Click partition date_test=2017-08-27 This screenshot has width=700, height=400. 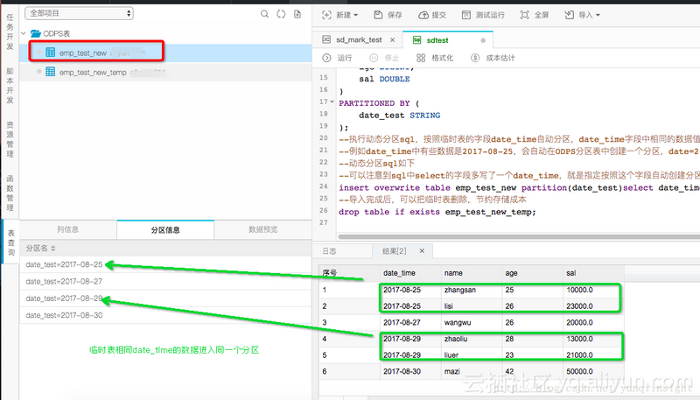point(64,281)
